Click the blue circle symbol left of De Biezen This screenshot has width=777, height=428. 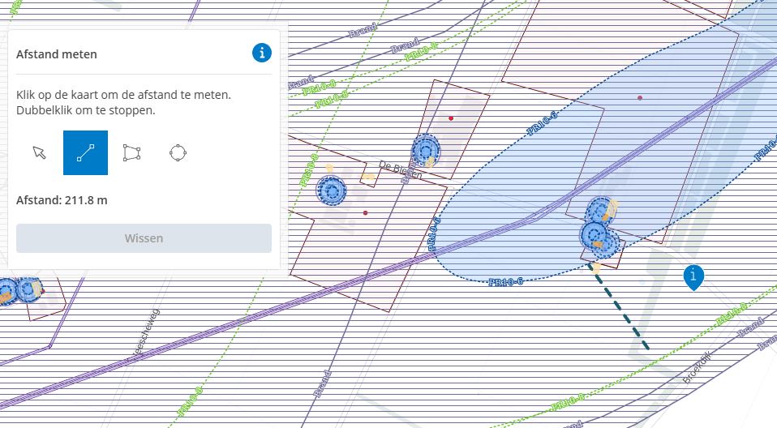pyautogui.click(x=331, y=190)
